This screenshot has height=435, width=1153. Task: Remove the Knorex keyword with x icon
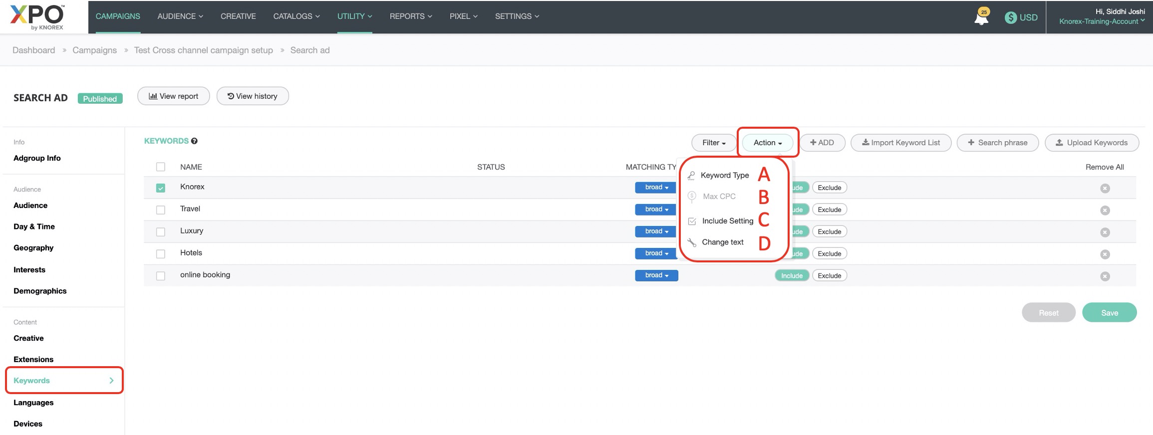click(1105, 188)
